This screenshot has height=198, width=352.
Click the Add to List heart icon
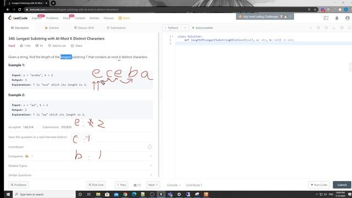point(50,46)
